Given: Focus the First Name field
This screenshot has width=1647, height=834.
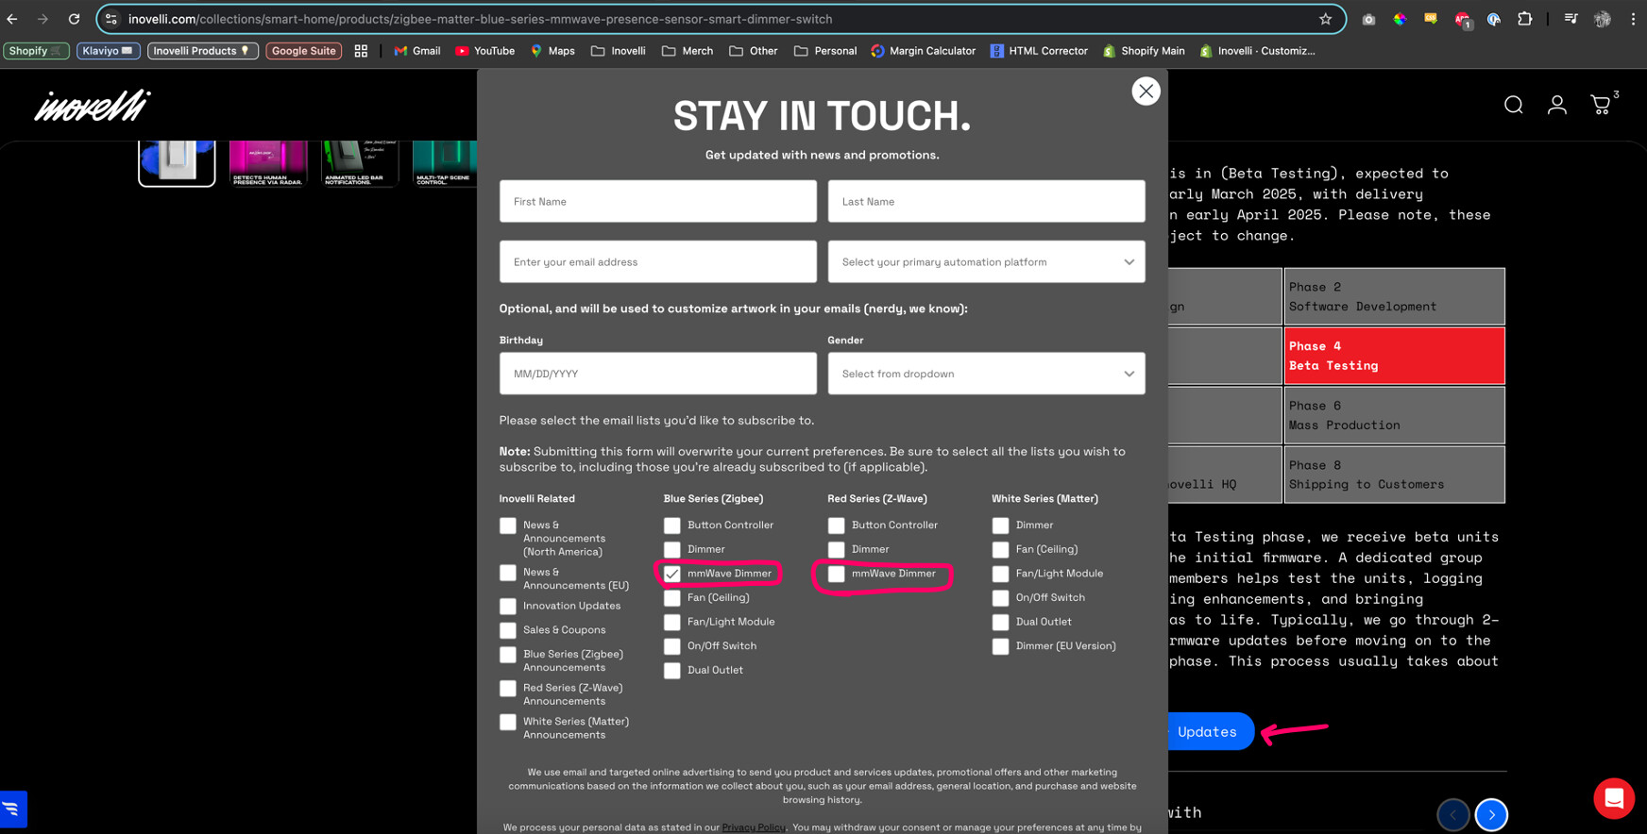Looking at the screenshot, I should tap(658, 202).
